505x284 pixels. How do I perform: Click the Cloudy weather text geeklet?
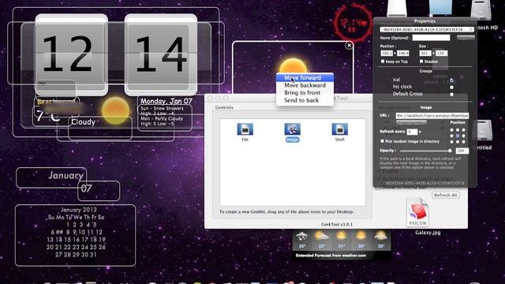tap(83, 122)
